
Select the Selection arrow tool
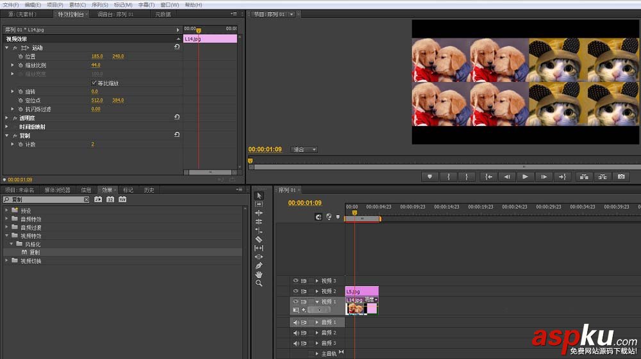click(259, 196)
